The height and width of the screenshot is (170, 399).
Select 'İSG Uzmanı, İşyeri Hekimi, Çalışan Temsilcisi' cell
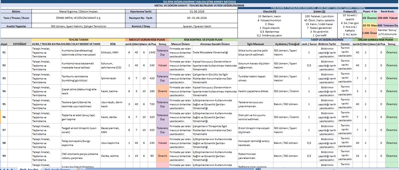[x=78, y=26]
